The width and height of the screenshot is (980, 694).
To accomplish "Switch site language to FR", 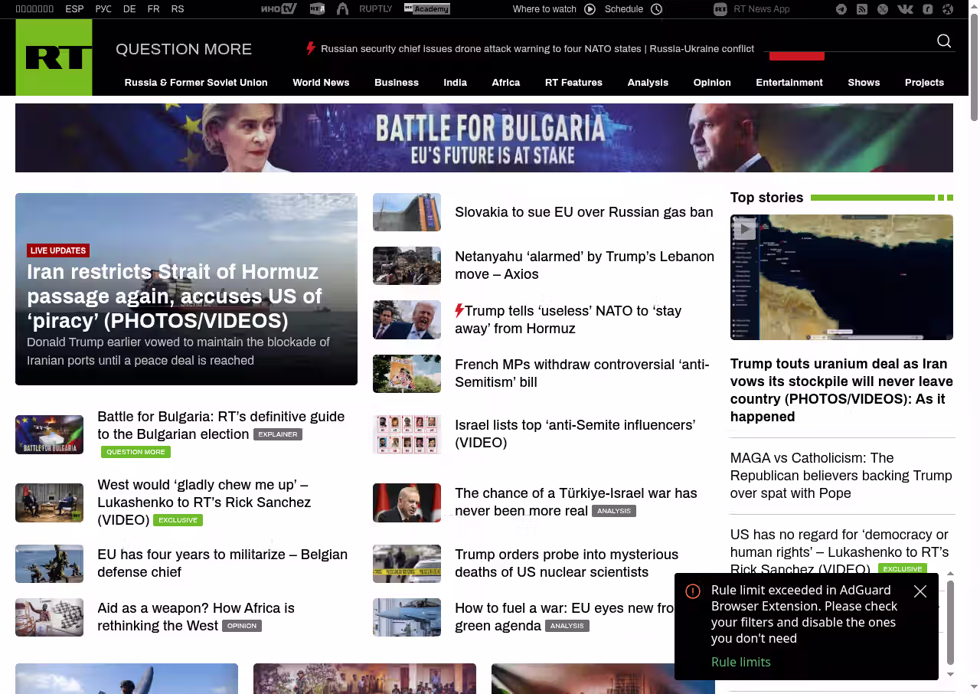I will click(x=153, y=9).
